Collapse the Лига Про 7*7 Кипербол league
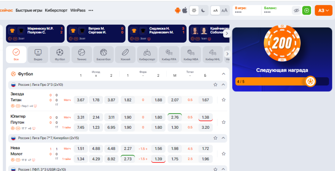 (223, 138)
